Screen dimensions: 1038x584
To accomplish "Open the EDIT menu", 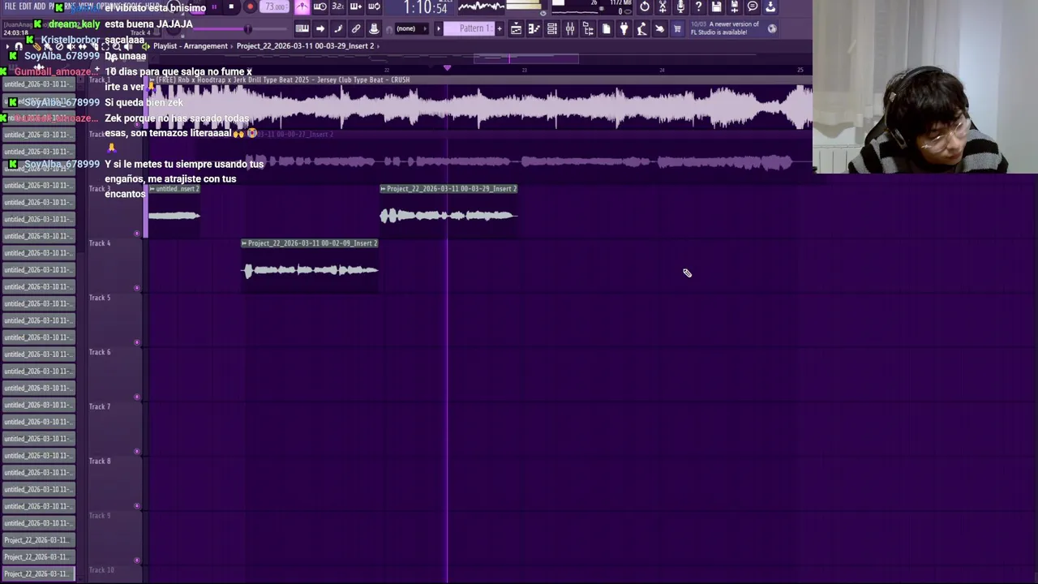I will [25, 6].
